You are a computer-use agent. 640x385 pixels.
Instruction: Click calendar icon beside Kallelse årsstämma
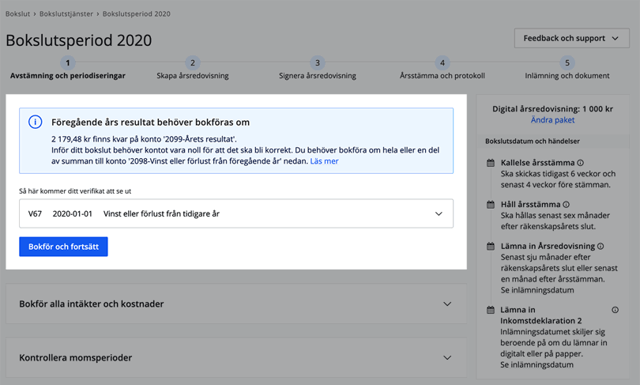tap(491, 163)
